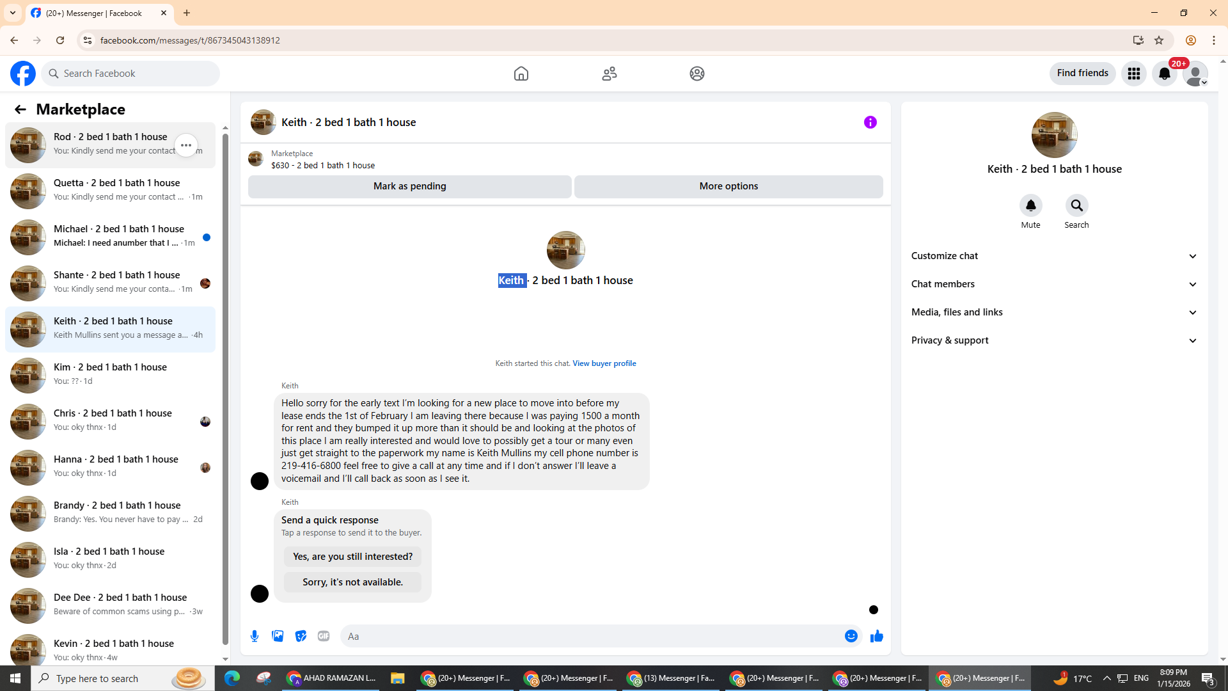This screenshot has width=1228, height=691.
Task: Mark the listing as pending
Action: click(409, 186)
